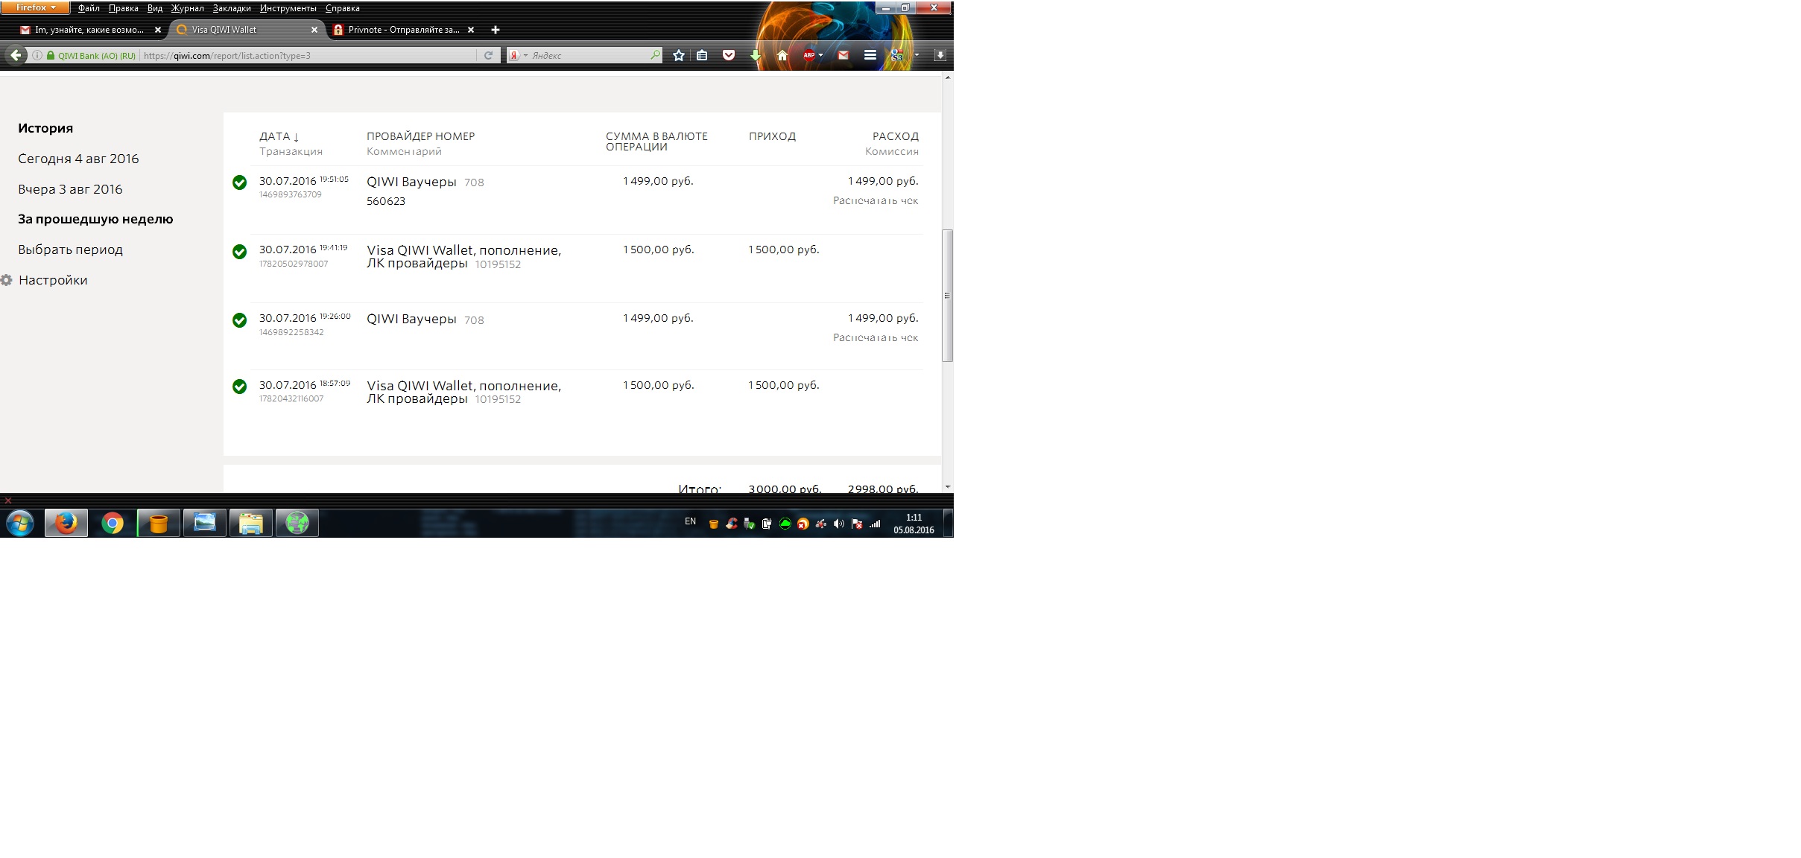Open Windows Explorer from the taskbar
Image resolution: width=1801 pixels, height=858 pixels.
tap(251, 523)
